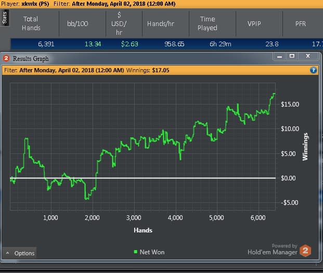Click the $0.00 axis label
This screenshot has width=323, height=273.
288,178
